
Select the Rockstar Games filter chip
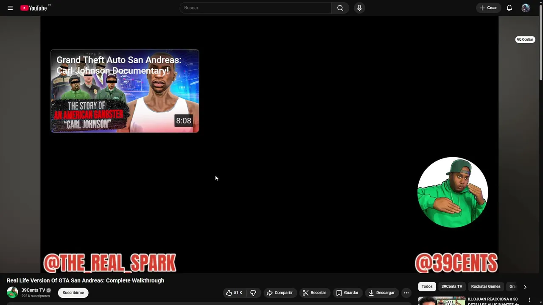point(486,286)
